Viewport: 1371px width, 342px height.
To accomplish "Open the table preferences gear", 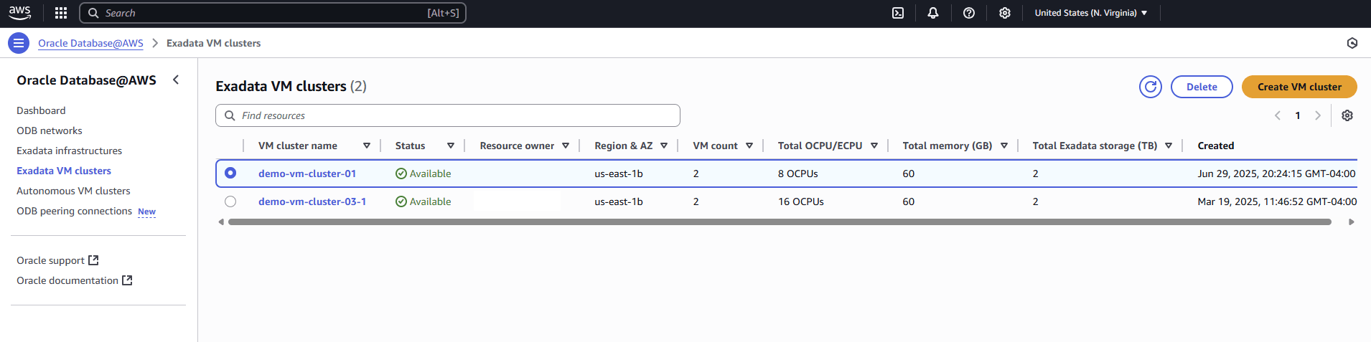I will click(1347, 115).
